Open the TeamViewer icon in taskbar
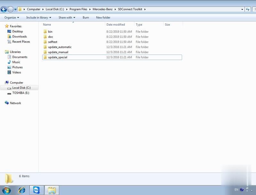Viewport: 256px width, 195px height. pyautogui.click(x=36, y=190)
